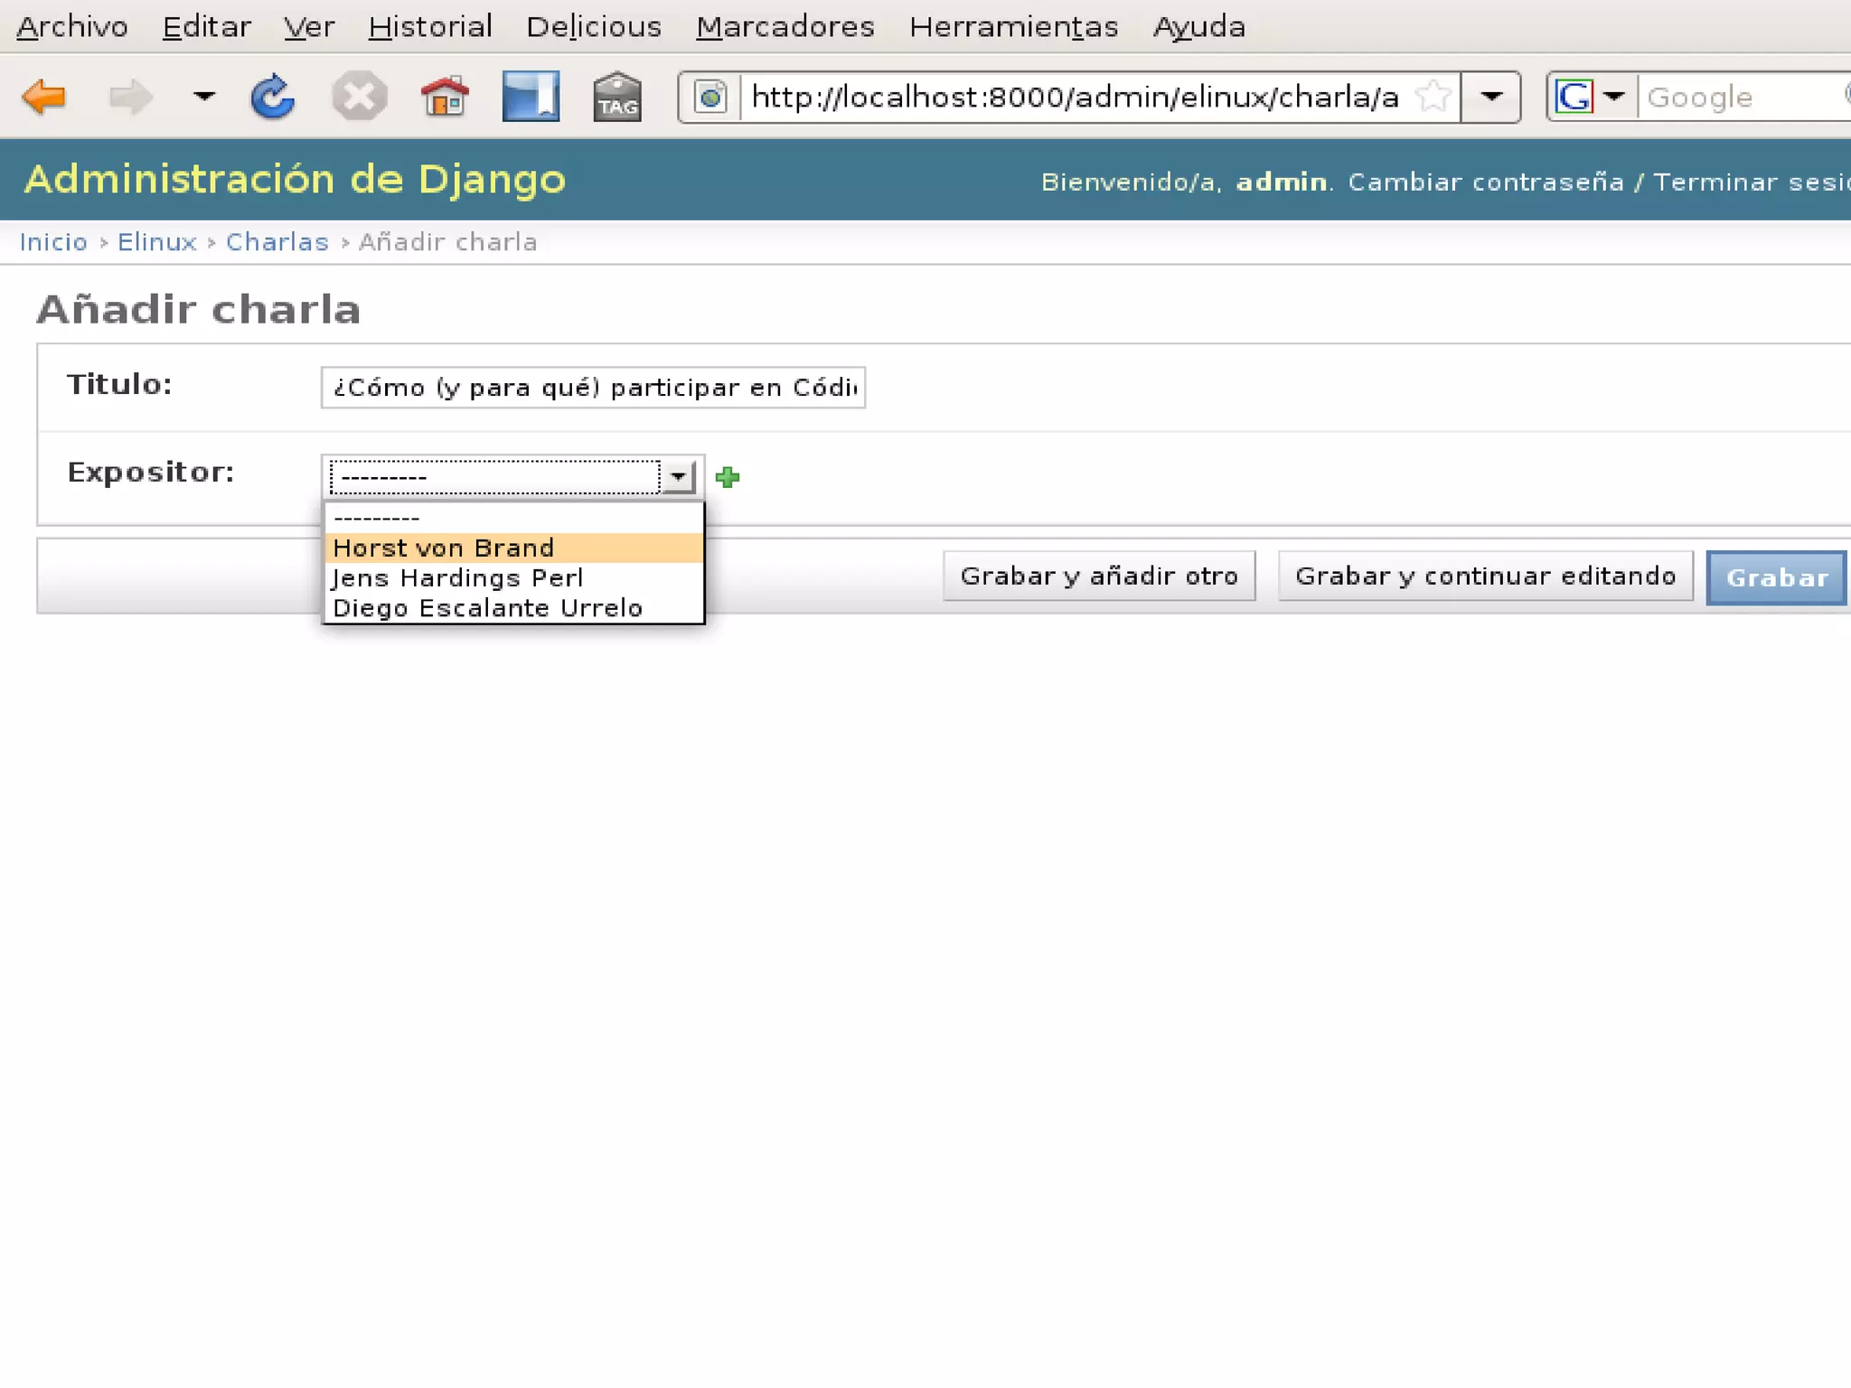Open the Marcadores menu
The height and width of the screenshot is (1388, 1851).
tap(785, 27)
